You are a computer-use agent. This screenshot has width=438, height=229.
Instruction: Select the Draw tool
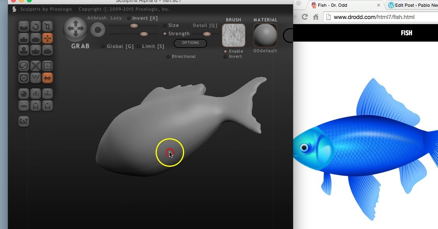click(24, 38)
